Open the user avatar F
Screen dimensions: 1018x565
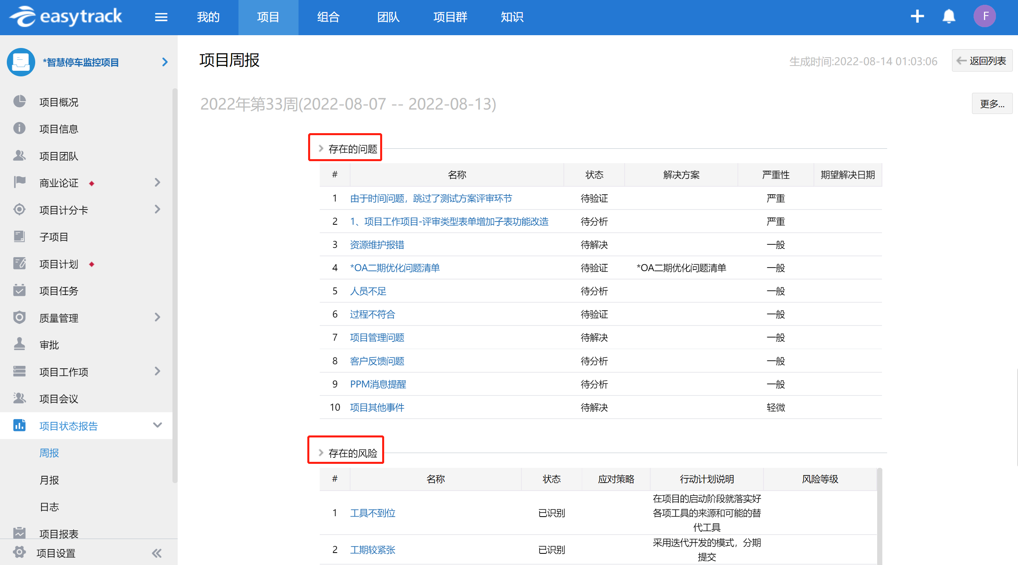pos(985,16)
